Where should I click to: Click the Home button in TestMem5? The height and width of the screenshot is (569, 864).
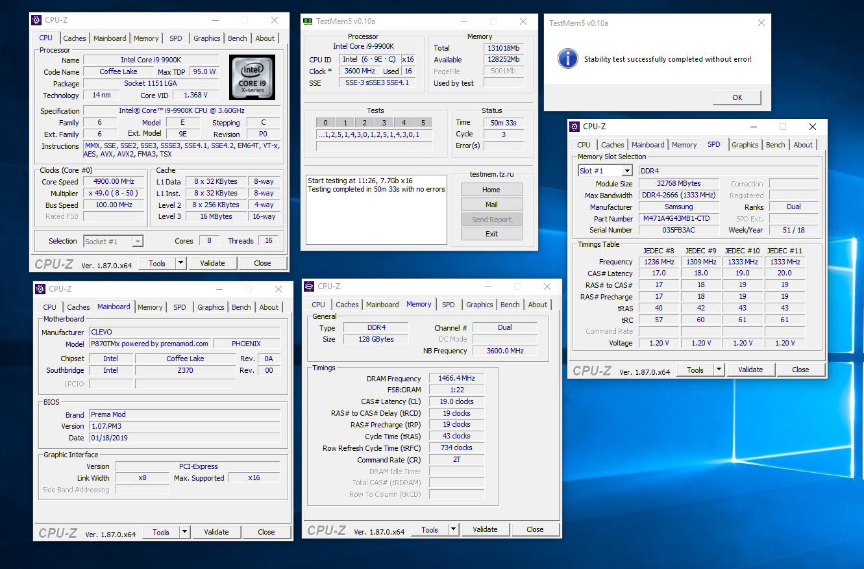pos(491,190)
